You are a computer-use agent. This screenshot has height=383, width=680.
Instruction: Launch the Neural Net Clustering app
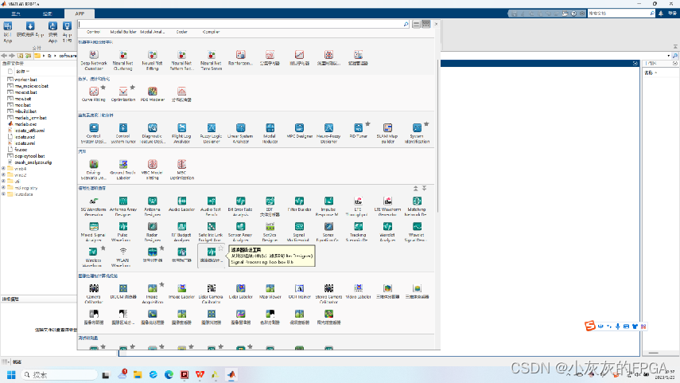(123, 60)
